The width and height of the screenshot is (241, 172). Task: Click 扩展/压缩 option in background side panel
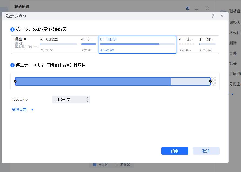(x=235, y=74)
